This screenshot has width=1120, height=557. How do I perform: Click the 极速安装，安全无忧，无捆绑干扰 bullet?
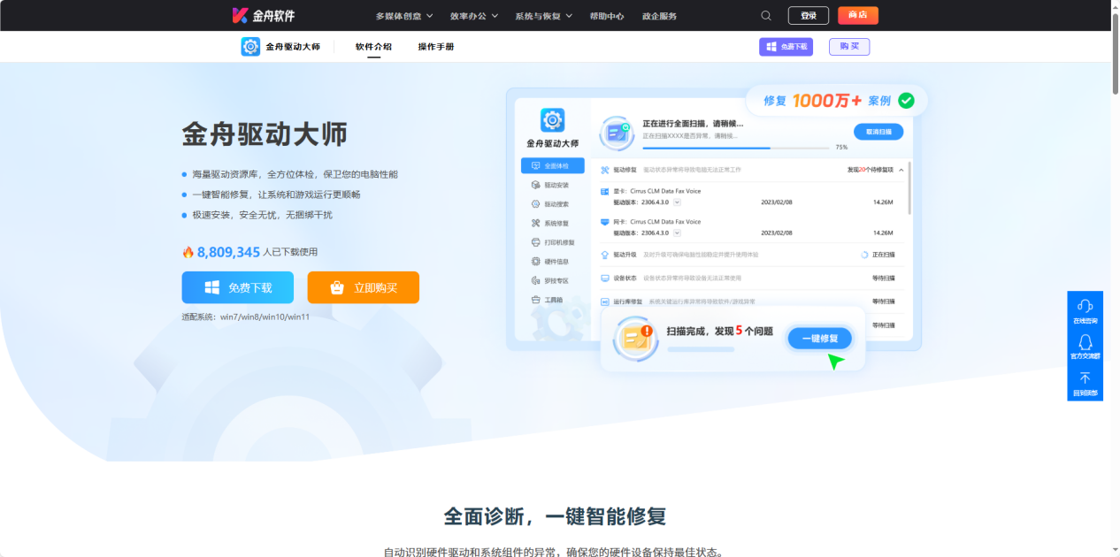[x=263, y=215]
